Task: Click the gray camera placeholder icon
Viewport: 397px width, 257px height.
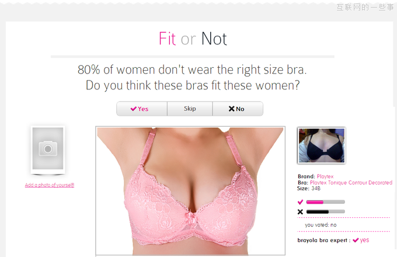Action: click(48, 148)
